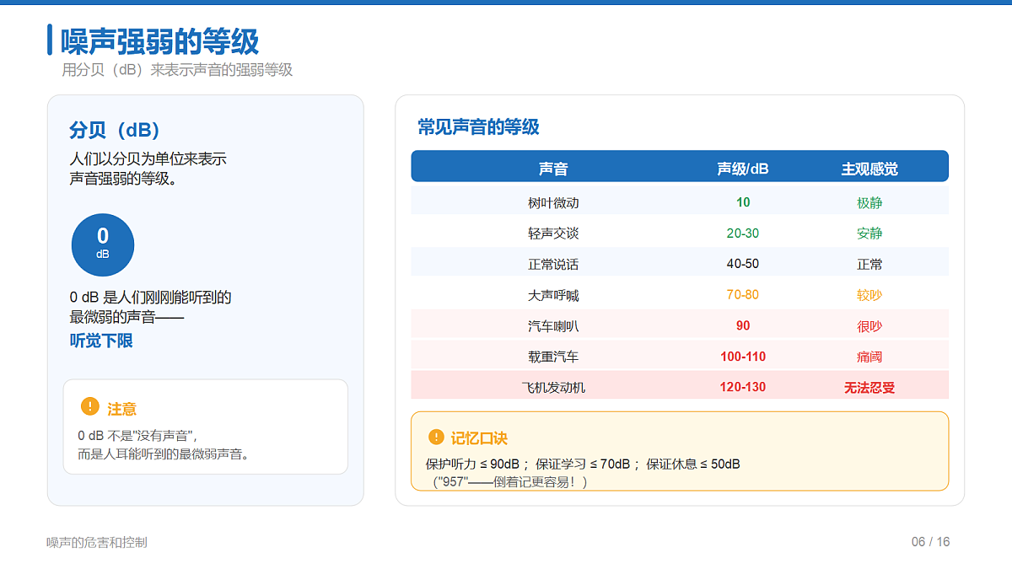Click the orange value 70-80
1012x569 pixels.
[743, 295]
